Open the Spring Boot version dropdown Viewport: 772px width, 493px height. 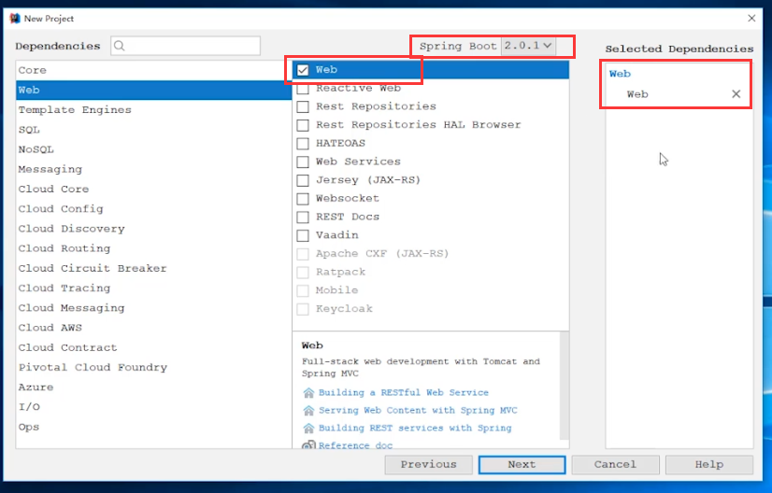(528, 46)
